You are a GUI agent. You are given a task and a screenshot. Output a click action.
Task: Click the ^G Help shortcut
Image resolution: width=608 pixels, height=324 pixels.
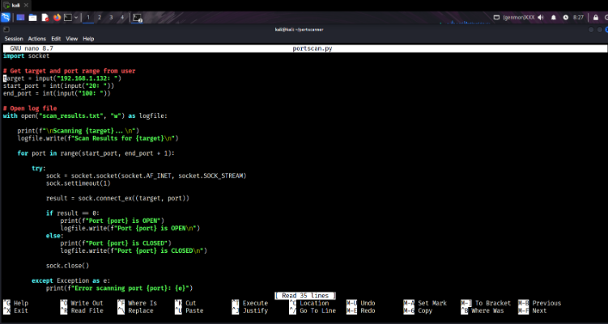click(x=15, y=303)
